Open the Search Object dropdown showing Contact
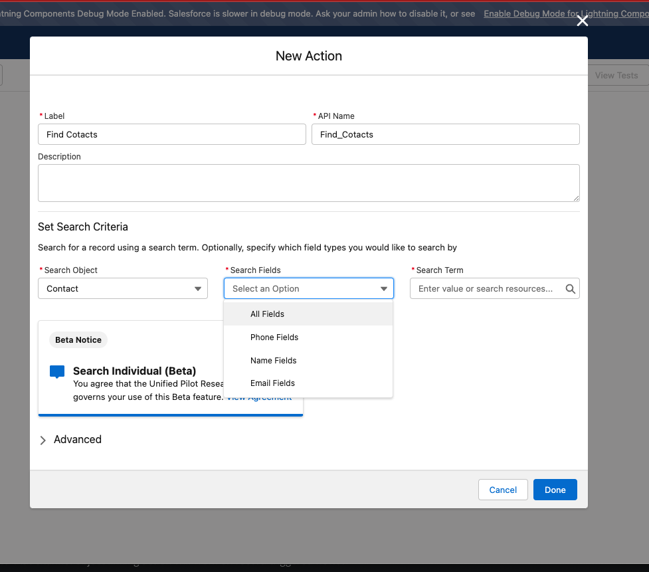 (x=123, y=288)
